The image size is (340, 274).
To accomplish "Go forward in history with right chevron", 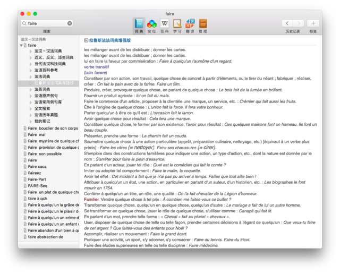I will (x=299, y=23).
